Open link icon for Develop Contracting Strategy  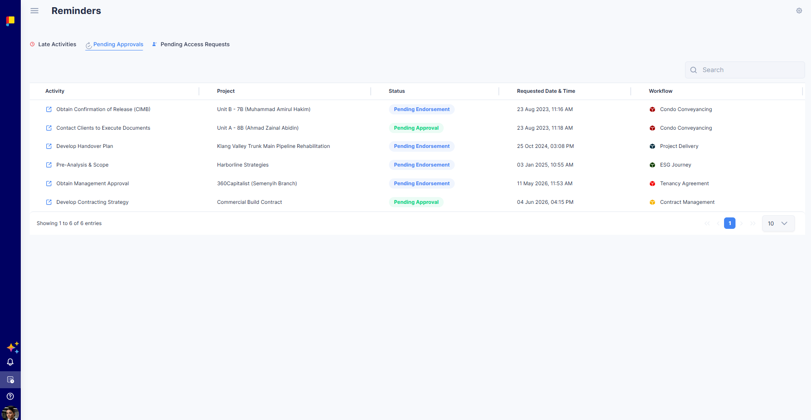pyautogui.click(x=49, y=202)
